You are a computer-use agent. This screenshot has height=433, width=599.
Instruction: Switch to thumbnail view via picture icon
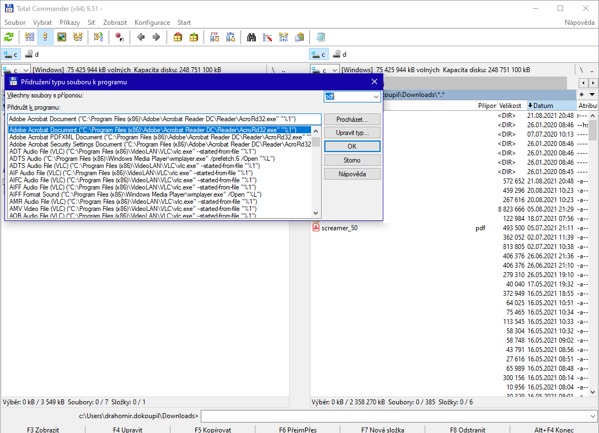point(62,37)
